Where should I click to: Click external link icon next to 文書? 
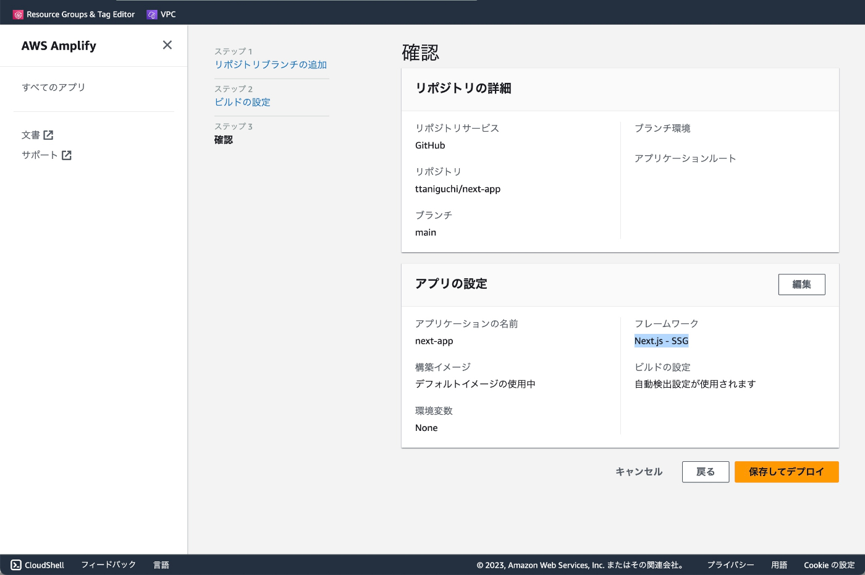48,135
